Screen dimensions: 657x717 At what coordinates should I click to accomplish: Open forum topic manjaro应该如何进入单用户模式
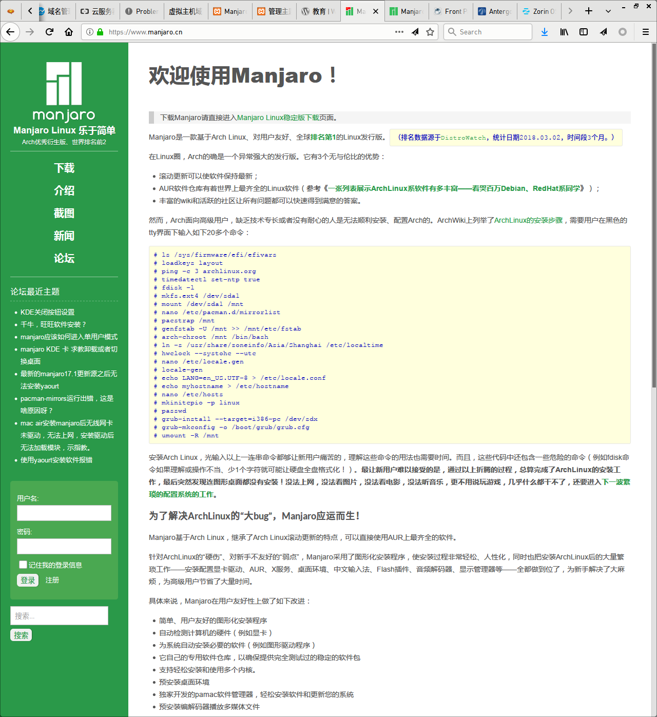pos(69,337)
